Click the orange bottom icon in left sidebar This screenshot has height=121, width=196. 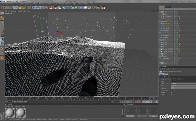pyautogui.click(x=2, y=58)
